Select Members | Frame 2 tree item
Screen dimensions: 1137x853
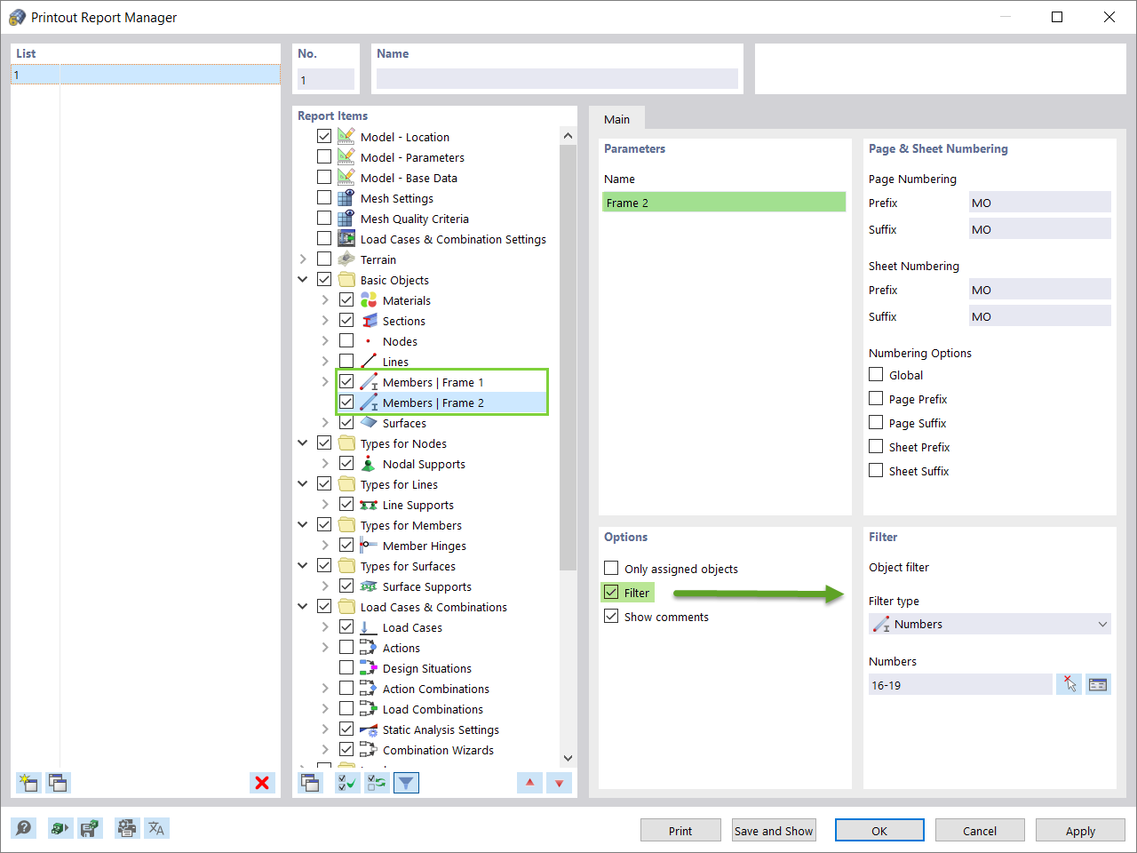[x=433, y=403]
